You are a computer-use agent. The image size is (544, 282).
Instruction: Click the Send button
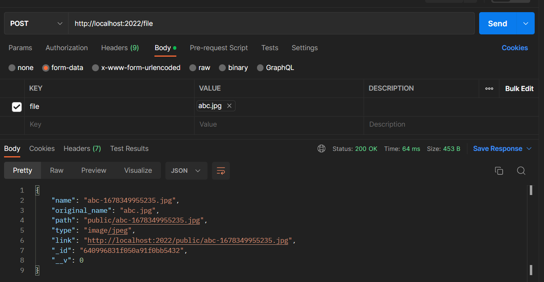tap(498, 23)
